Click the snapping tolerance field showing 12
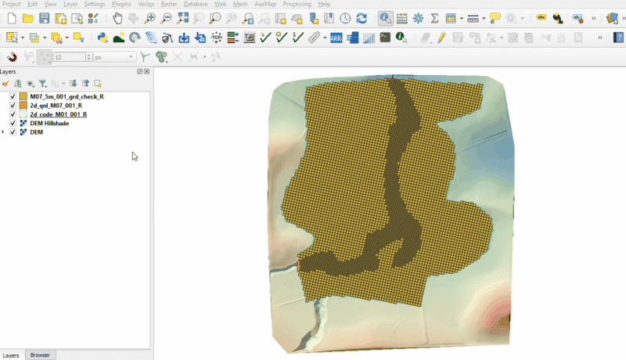The height and width of the screenshot is (360, 626). (70, 57)
